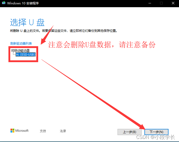
Task: Click the Windows 10 安装程序 title text
Action: tap(23, 3)
